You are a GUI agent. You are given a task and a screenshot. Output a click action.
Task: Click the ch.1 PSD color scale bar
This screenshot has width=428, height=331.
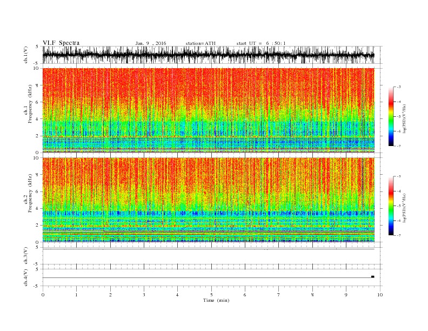[x=391, y=116]
